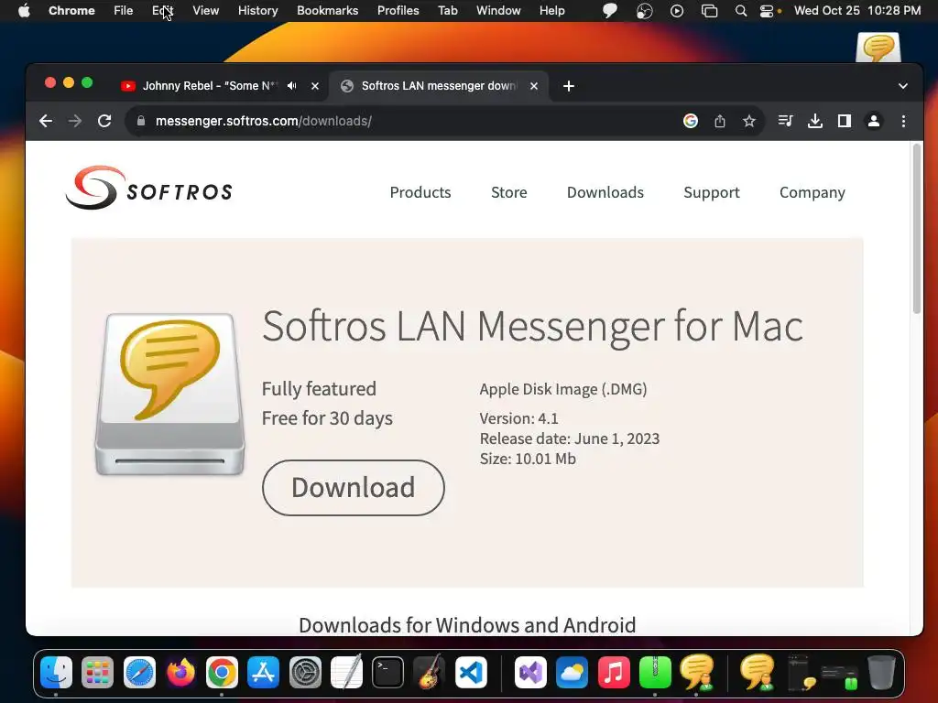
Task: Open the purple Visual Studio dock icon
Action: [x=530, y=672]
